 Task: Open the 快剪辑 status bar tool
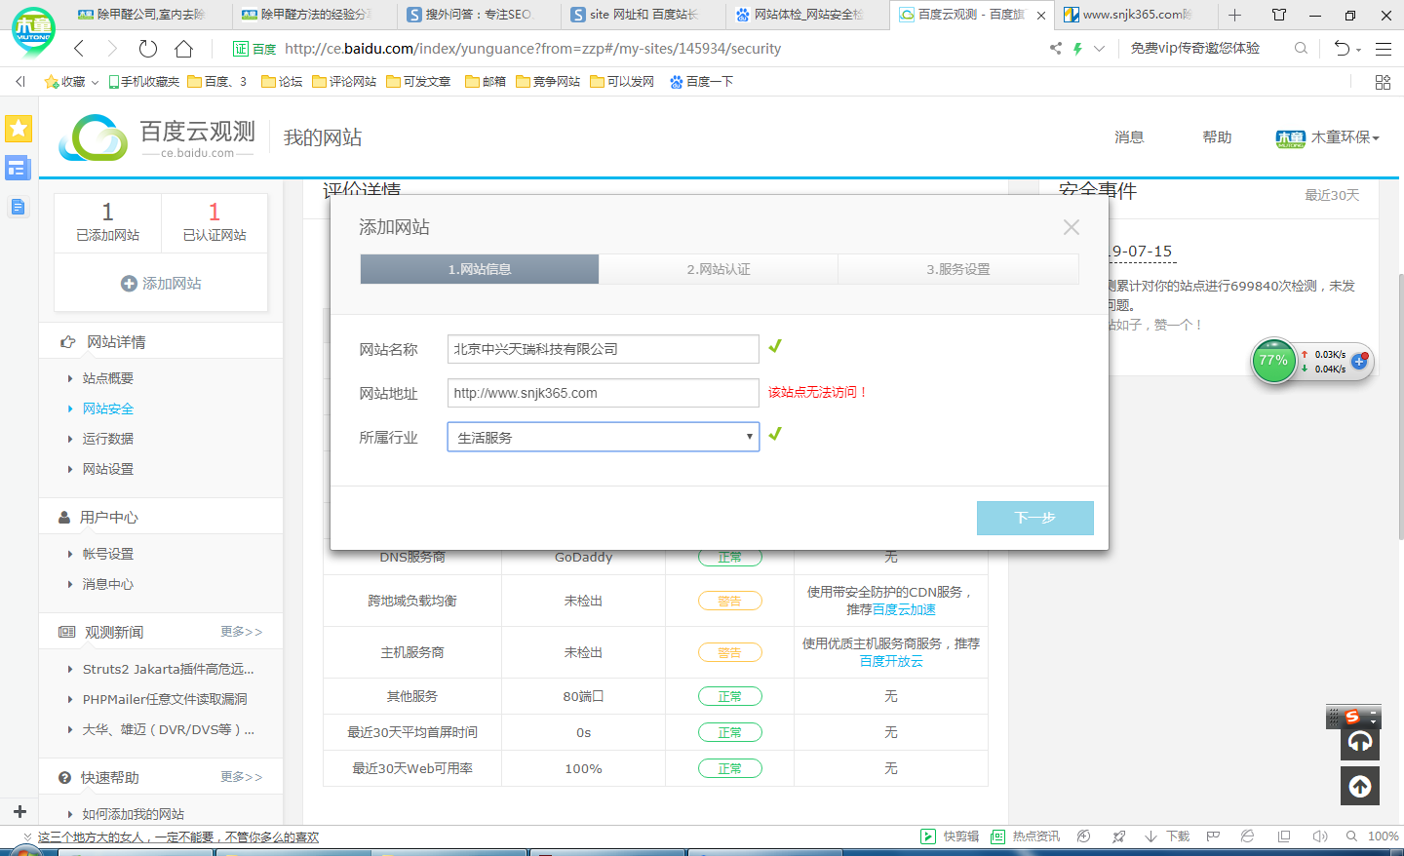tap(951, 837)
